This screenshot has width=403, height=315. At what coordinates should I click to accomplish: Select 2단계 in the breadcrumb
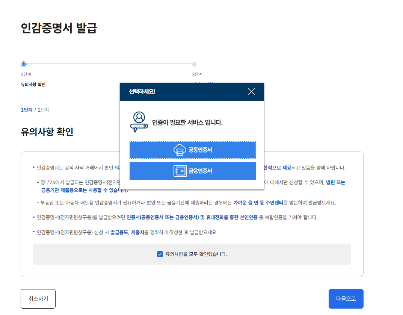pos(42,110)
